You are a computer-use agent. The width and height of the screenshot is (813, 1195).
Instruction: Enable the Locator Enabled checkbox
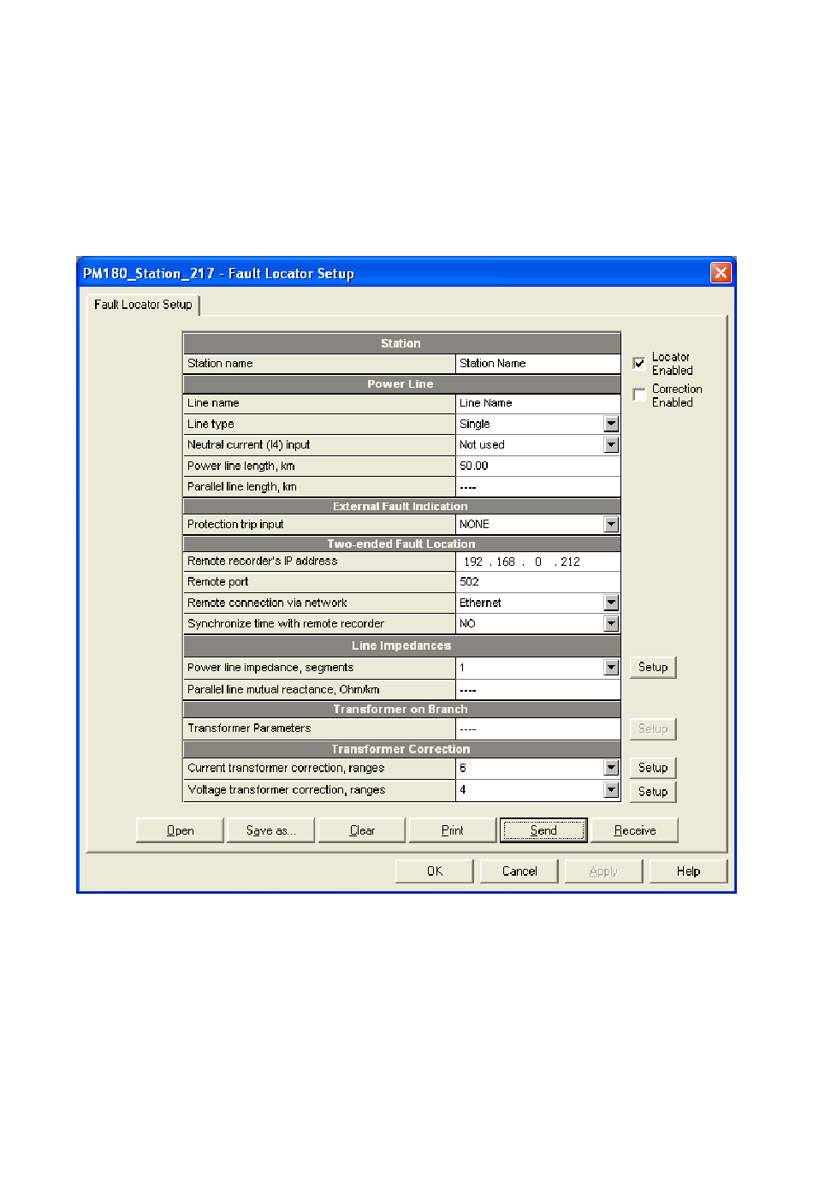639,363
